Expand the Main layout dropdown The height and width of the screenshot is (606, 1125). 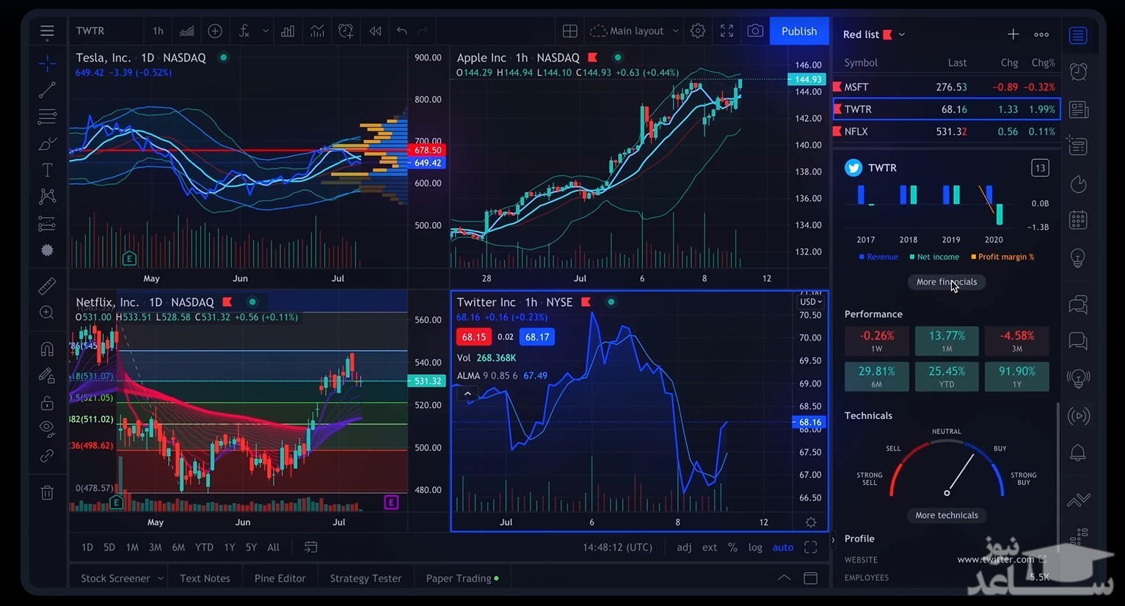[x=636, y=31]
